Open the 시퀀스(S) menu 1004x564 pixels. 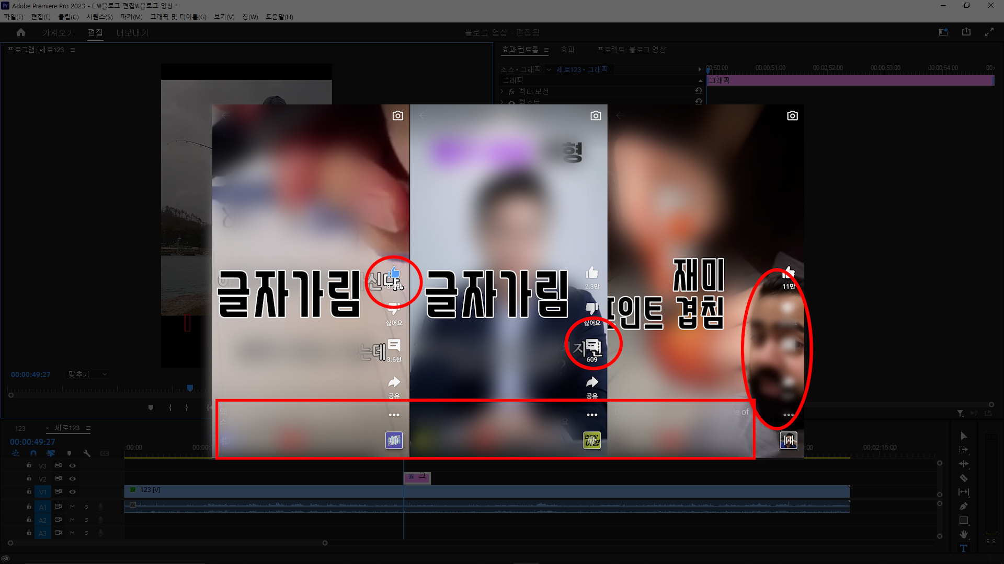click(99, 17)
